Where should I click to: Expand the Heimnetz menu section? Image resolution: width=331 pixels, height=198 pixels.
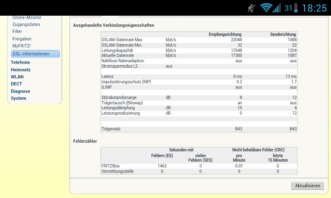[x=21, y=70]
